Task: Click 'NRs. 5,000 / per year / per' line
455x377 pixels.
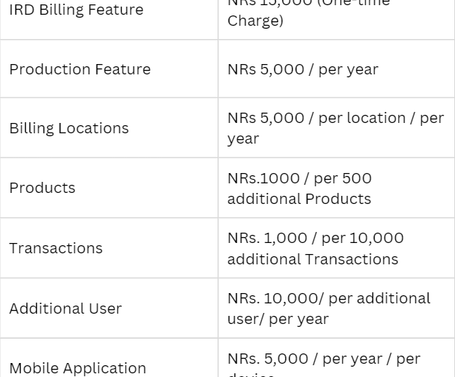Action: tap(324, 359)
